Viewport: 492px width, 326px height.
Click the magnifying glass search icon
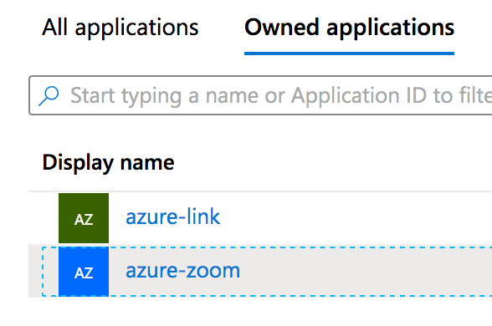tap(49, 95)
